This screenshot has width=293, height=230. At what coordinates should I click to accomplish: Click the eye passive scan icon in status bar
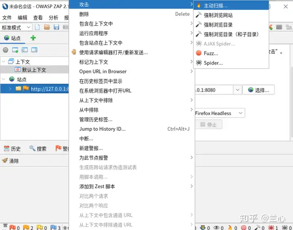click(216, 228)
